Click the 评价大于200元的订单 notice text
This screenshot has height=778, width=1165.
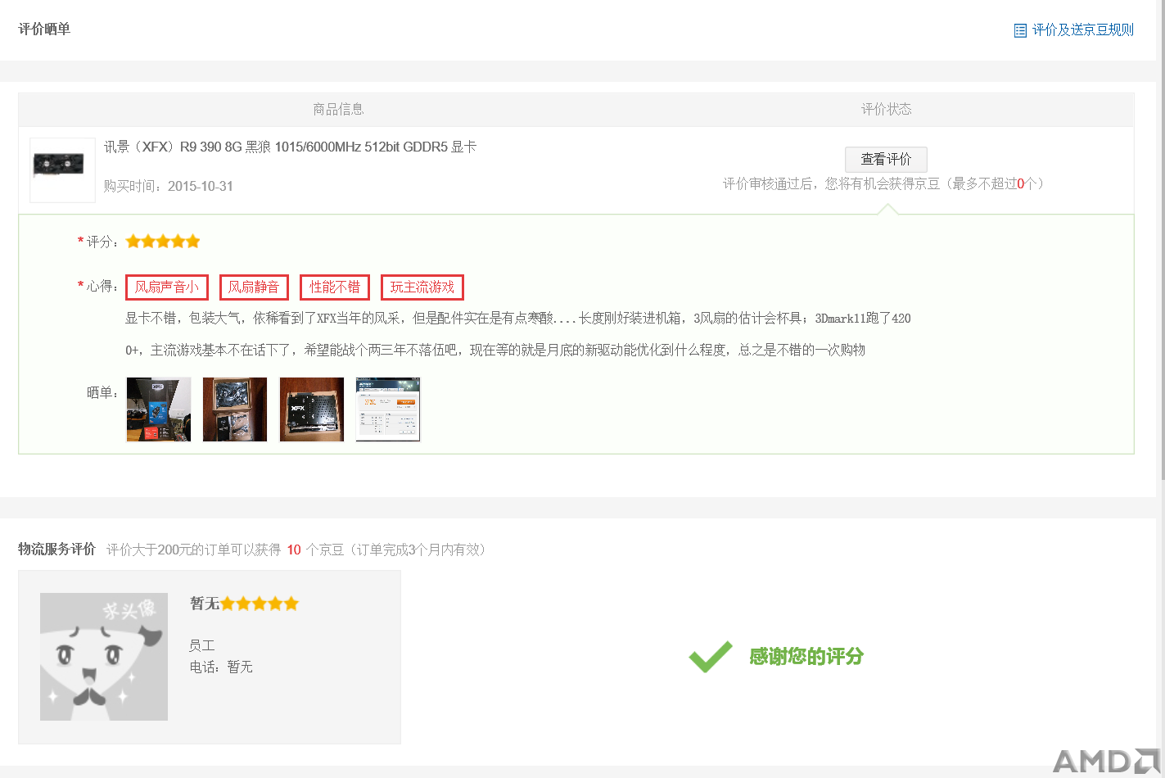pos(298,550)
